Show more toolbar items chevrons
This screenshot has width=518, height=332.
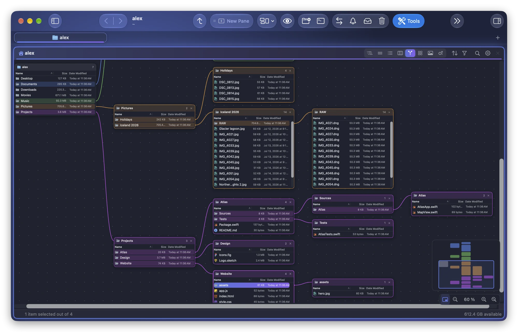click(457, 21)
